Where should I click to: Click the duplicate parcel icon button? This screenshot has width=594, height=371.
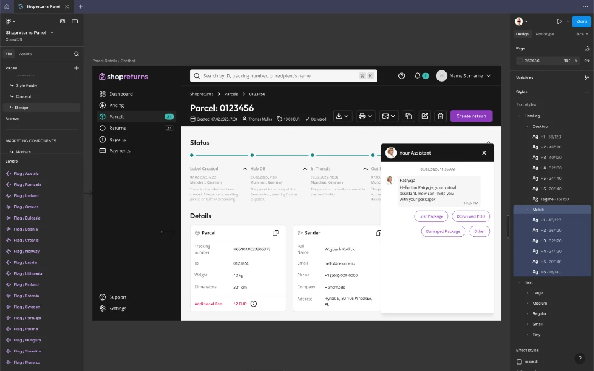[x=409, y=116]
